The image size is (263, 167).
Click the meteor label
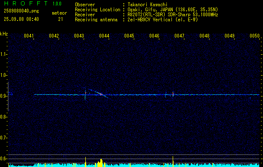(x=59, y=13)
